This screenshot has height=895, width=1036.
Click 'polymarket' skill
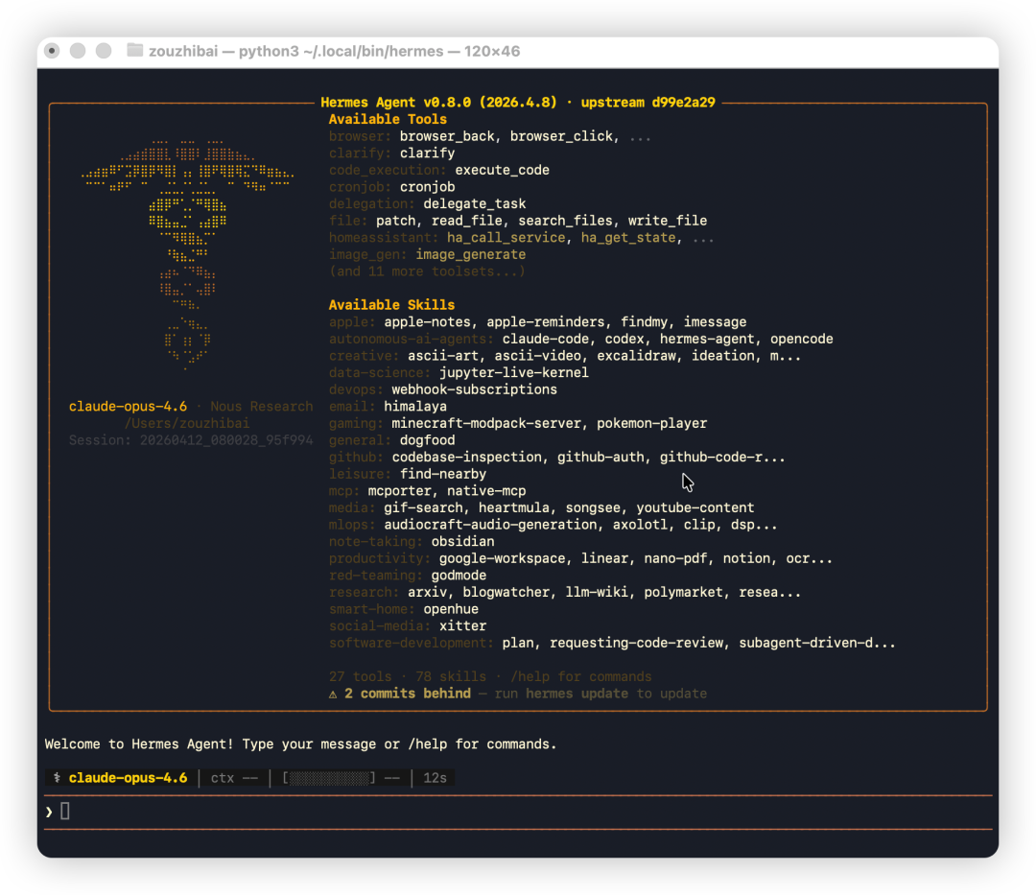683,593
